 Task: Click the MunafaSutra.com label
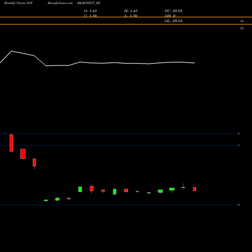click(60, 3)
